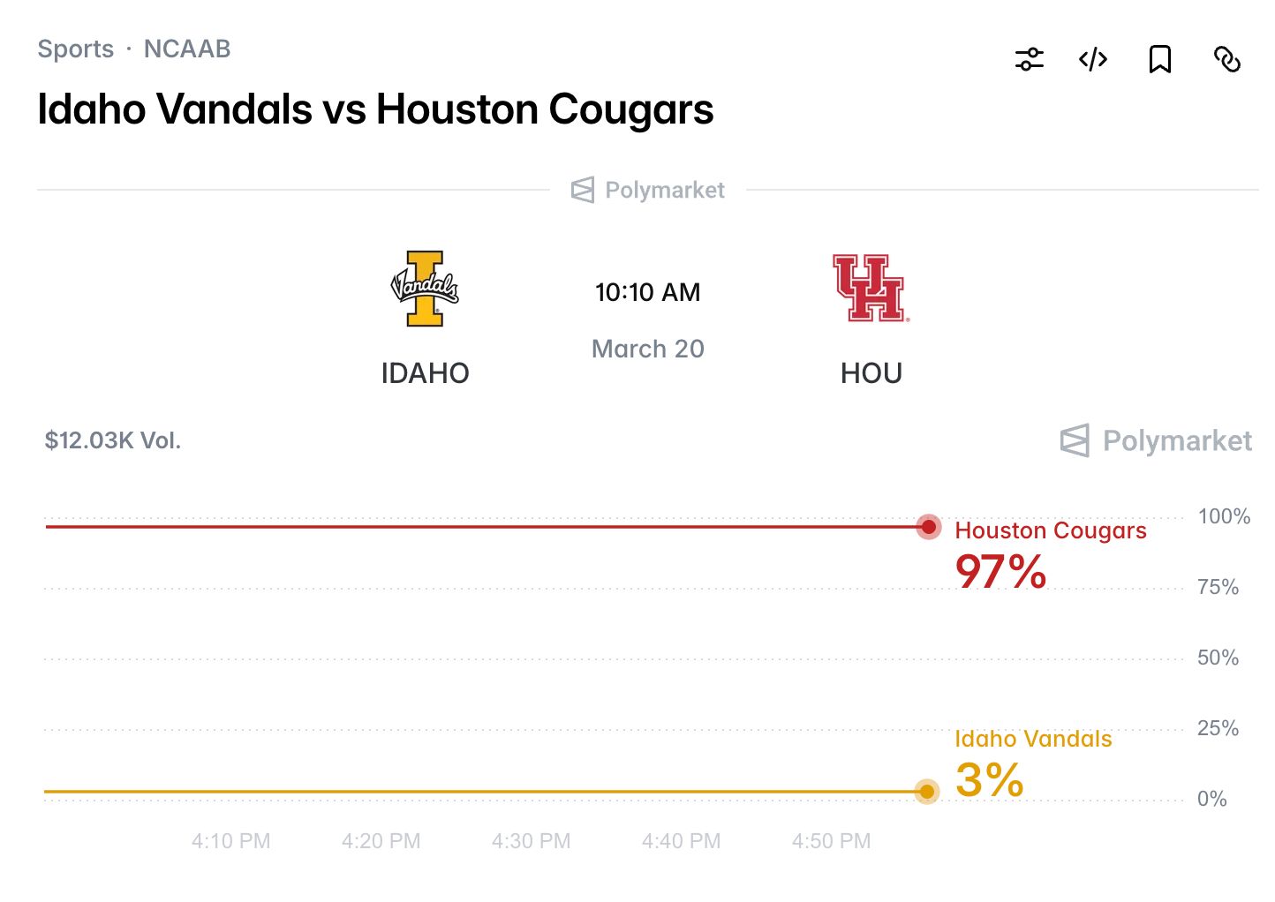Click the Houston Cougars UH logo
The width and height of the screenshot is (1275, 902).
(x=870, y=289)
